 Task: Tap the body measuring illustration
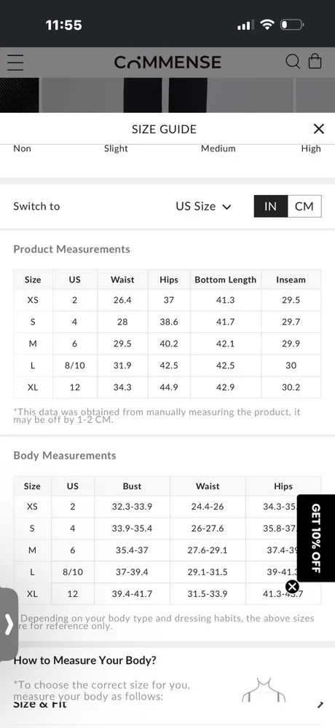[264, 689]
